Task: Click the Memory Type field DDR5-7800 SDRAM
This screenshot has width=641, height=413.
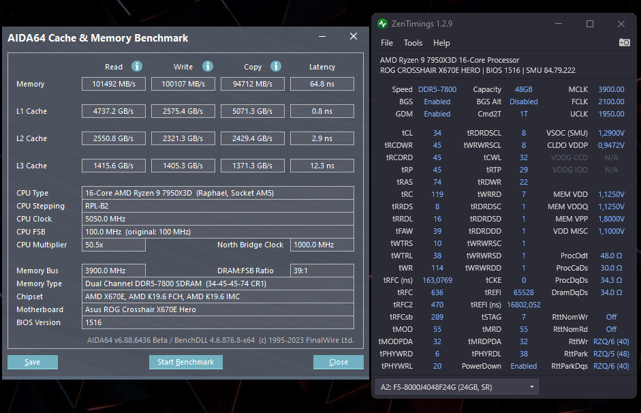Action: pos(218,284)
